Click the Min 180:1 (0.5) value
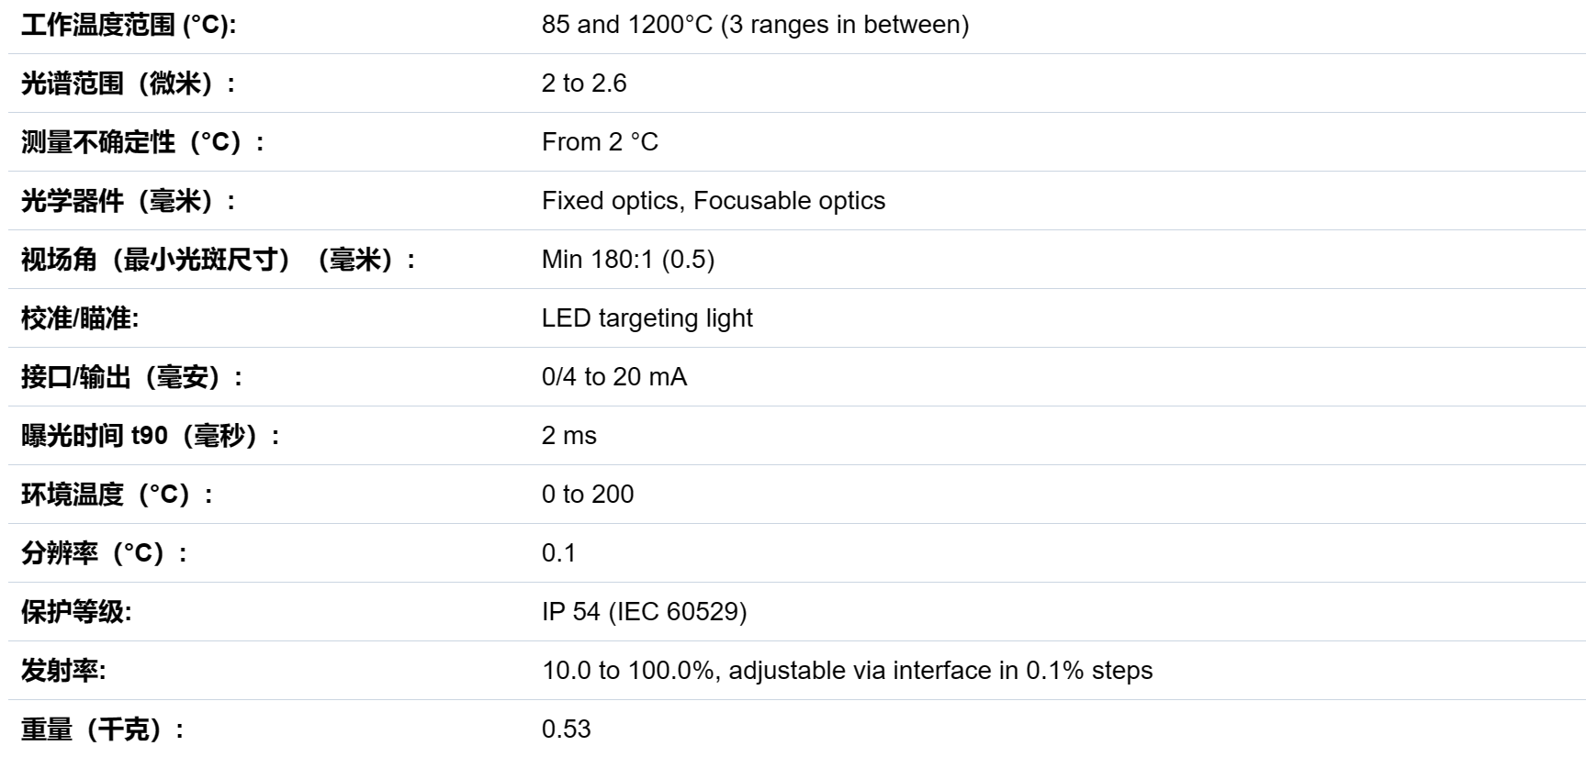Viewport: 1586px width, 757px height. [x=628, y=260]
